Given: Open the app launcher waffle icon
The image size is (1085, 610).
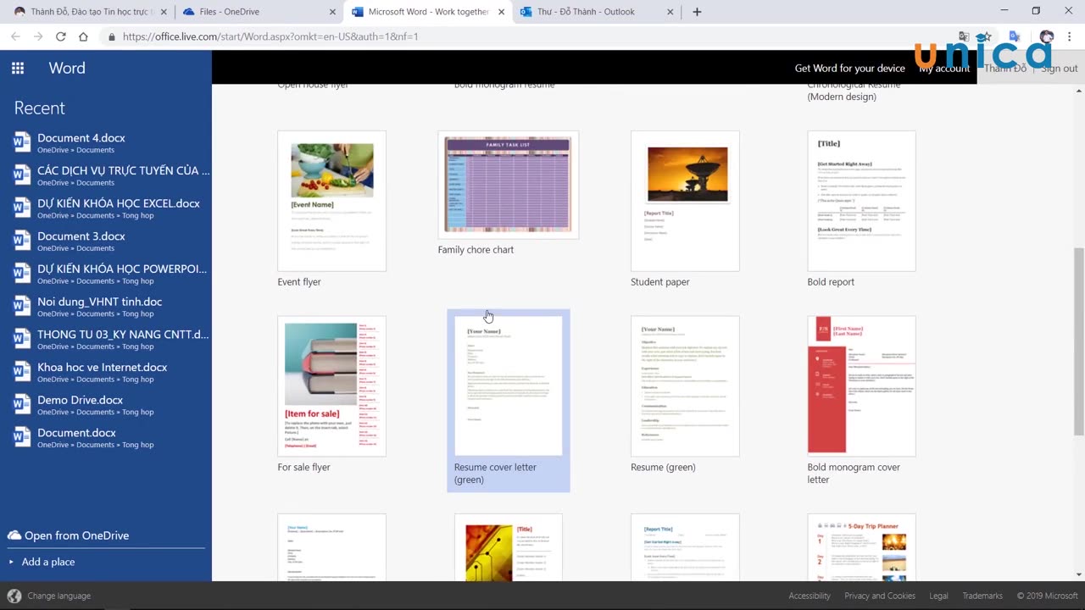Looking at the screenshot, I should 18,69.
